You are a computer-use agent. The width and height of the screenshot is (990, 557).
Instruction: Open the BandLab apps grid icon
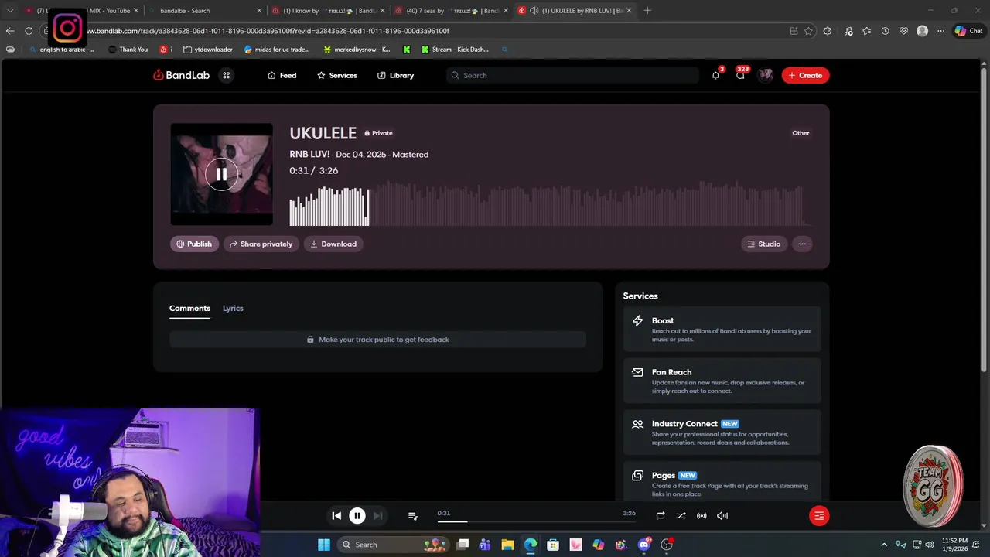(226, 75)
